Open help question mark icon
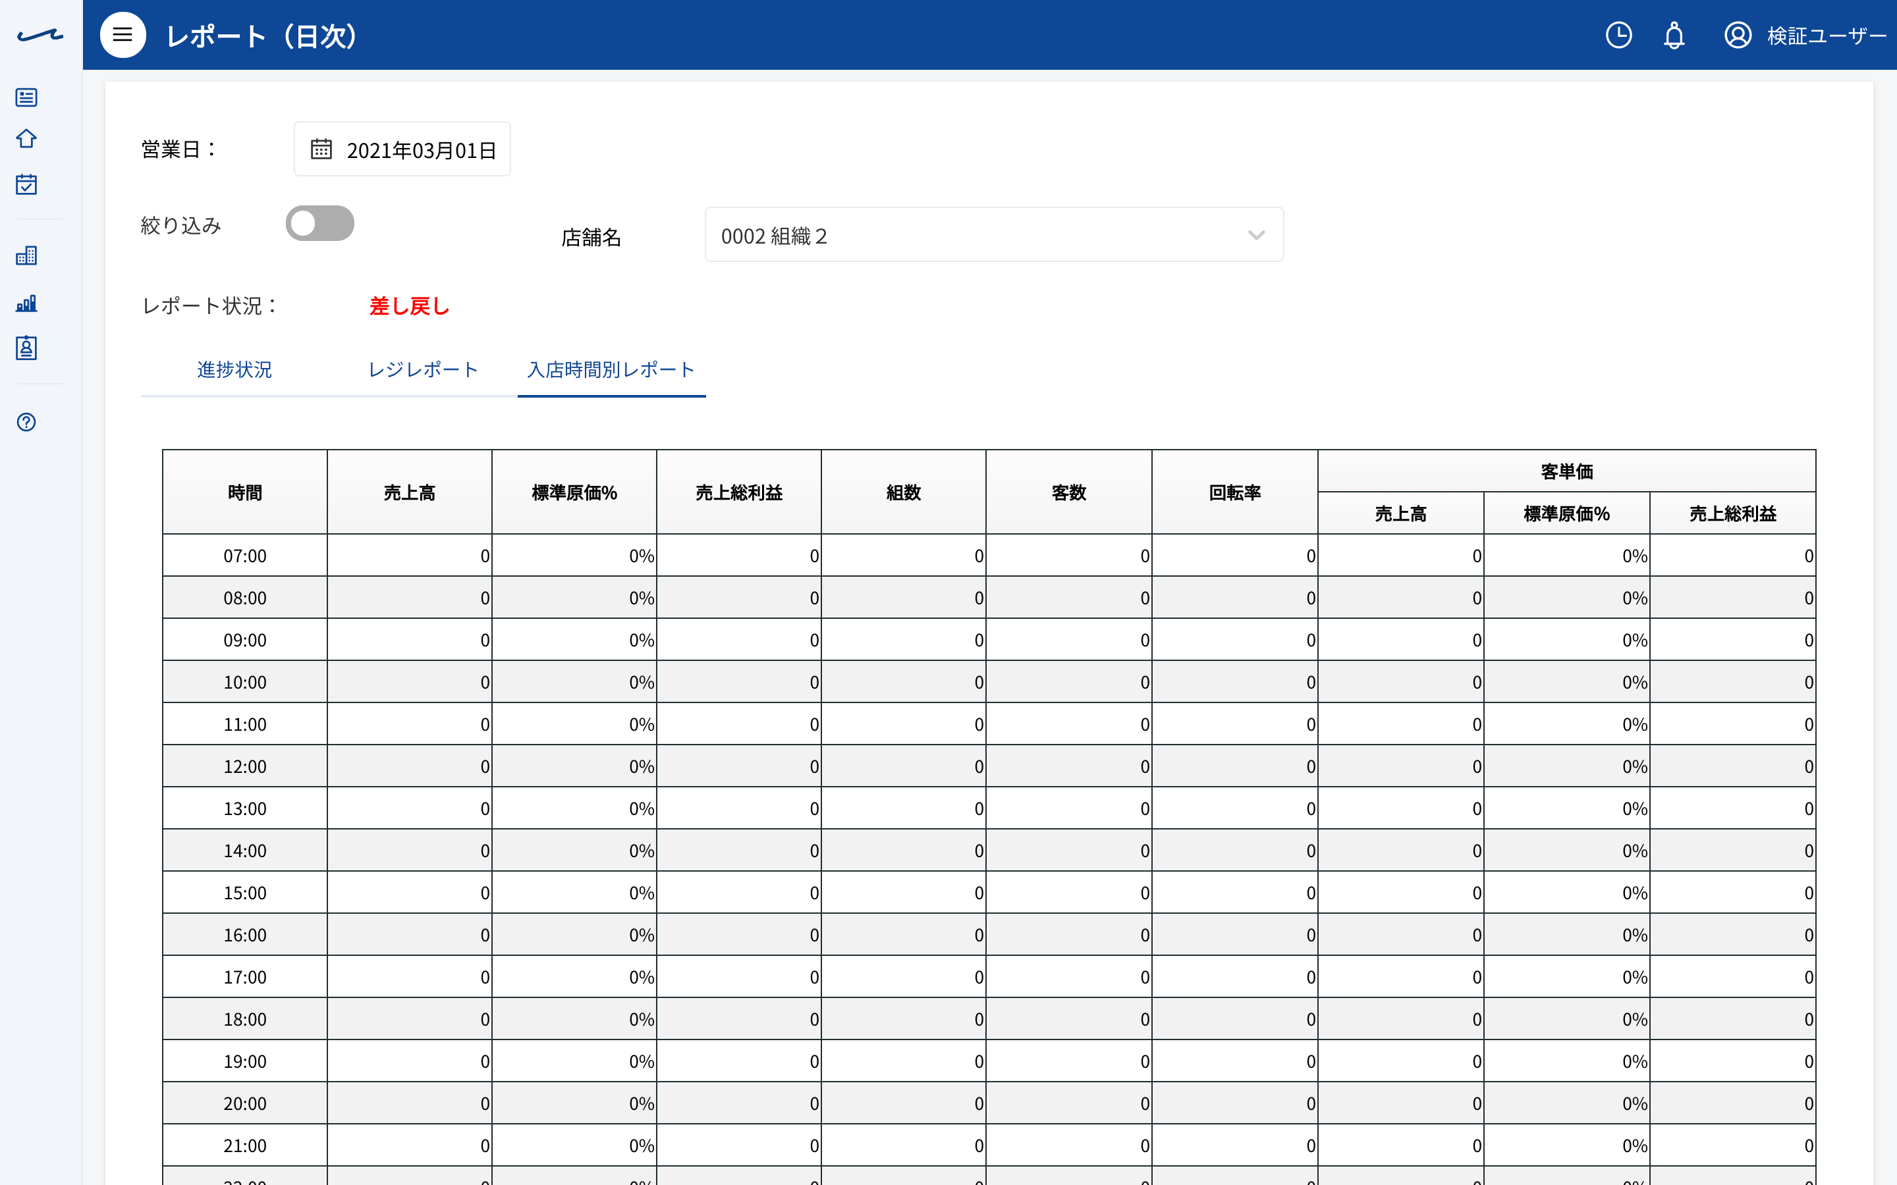The height and width of the screenshot is (1185, 1897). [26, 423]
